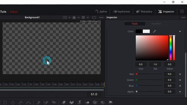Open the Keyframes panel

point(121,12)
